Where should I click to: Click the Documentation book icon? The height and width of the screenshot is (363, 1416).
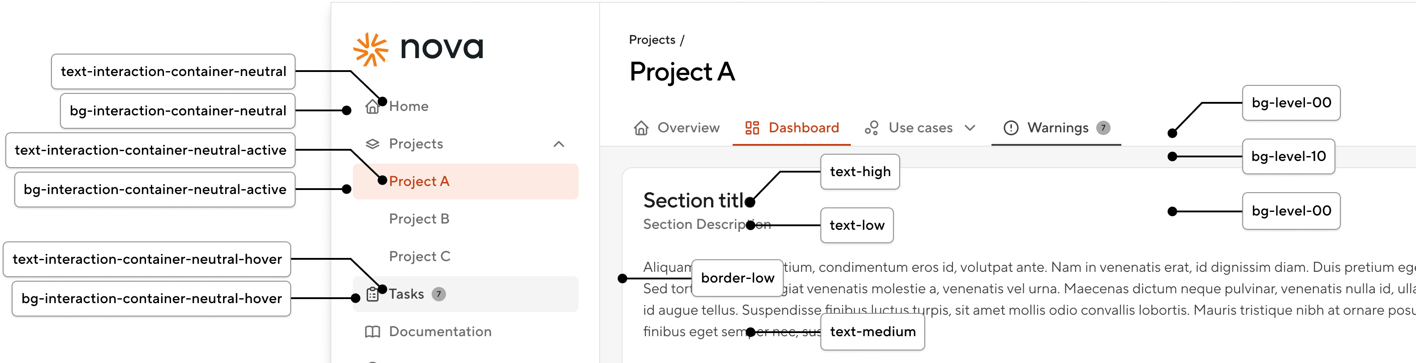[373, 332]
